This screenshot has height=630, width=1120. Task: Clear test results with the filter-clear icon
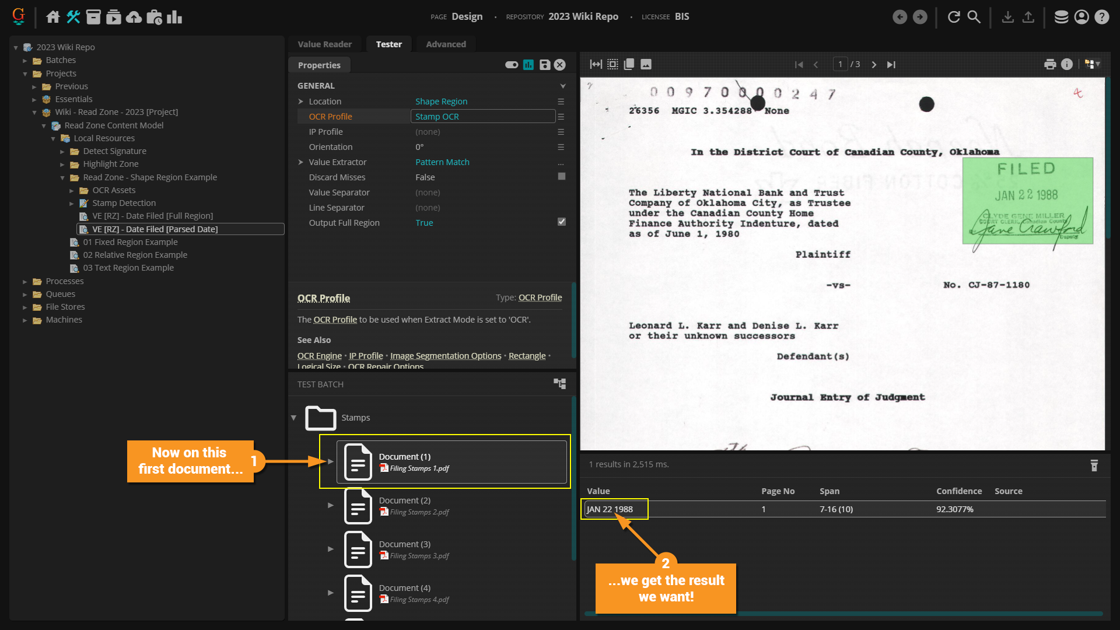coord(1094,465)
